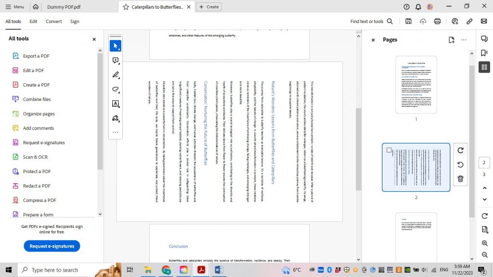Launch Word from the taskbar
Screen dimensions: 493x277
coord(219,270)
